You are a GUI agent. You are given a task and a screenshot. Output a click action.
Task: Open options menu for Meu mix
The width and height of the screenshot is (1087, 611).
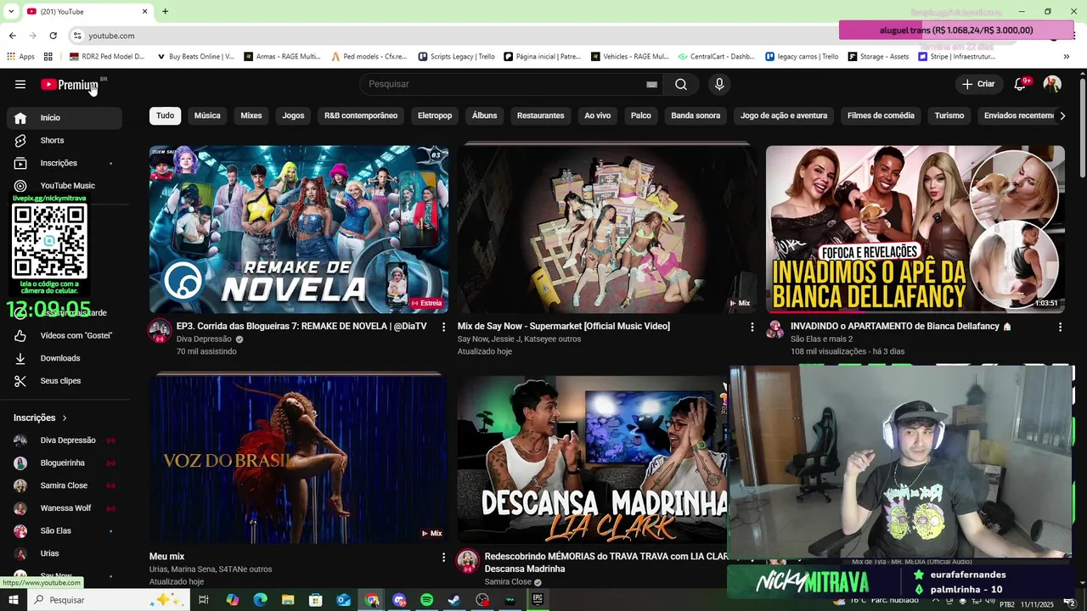coord(443,558)
